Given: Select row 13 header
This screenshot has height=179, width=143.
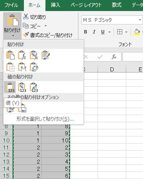Looking at the screenshot, I should pyautogui.click(x=6, y=162).
